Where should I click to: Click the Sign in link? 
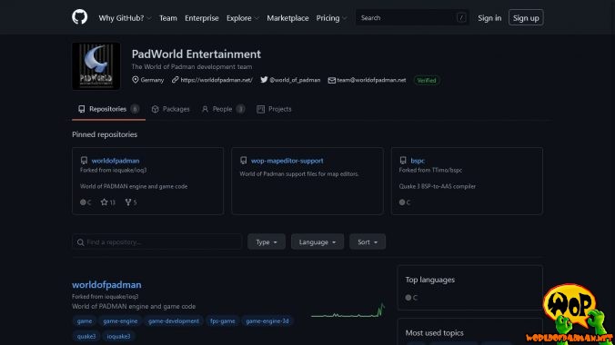pyautogui.click(x=489, y=18)
